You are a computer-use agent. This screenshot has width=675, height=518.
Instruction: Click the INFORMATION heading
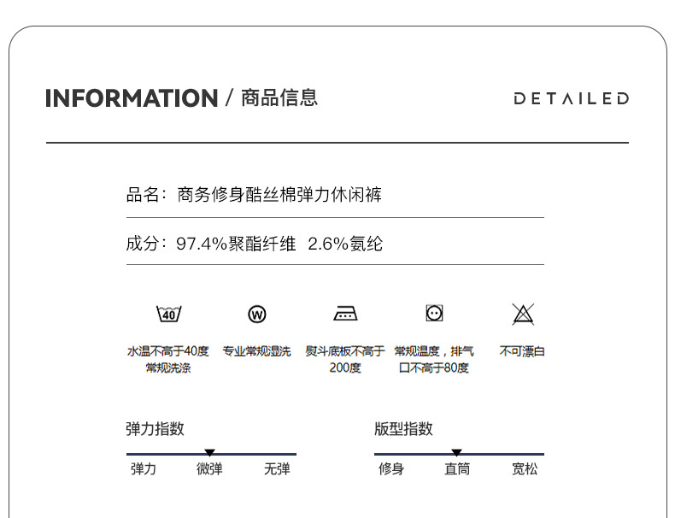pyautogui.click(x=132, y=98)
